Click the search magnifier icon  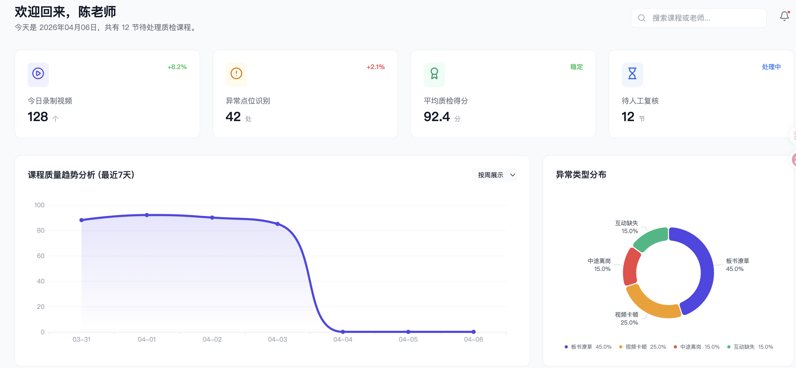coord(642,18)
